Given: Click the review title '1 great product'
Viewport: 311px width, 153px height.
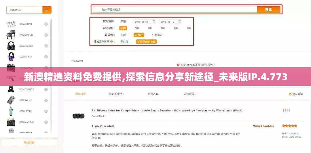Looking at the screenshot, I should (103, 126).
